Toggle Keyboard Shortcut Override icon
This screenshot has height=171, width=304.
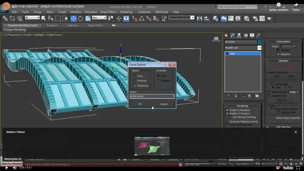[126, 18]
